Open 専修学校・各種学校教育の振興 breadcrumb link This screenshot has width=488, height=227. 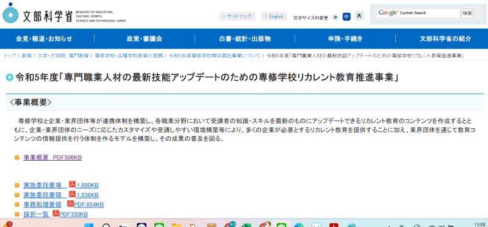[x=129, y=56]
